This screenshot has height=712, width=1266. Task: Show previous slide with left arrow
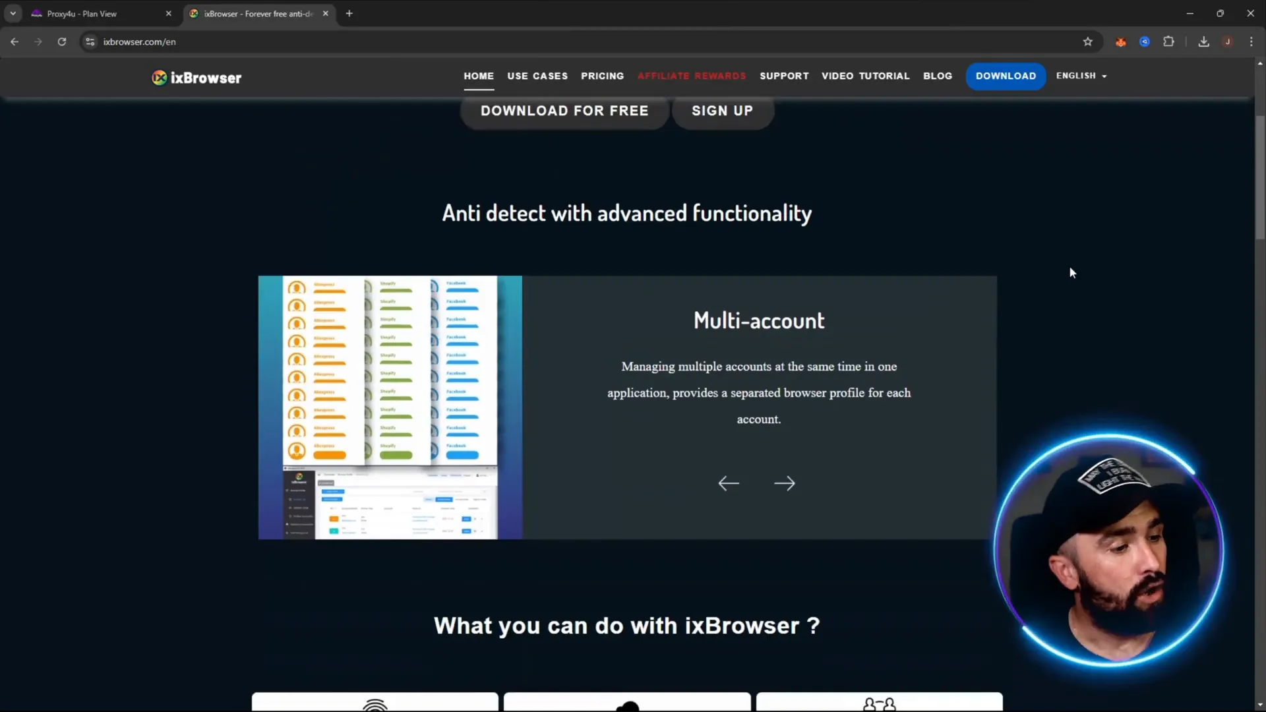tap(729, 483)
